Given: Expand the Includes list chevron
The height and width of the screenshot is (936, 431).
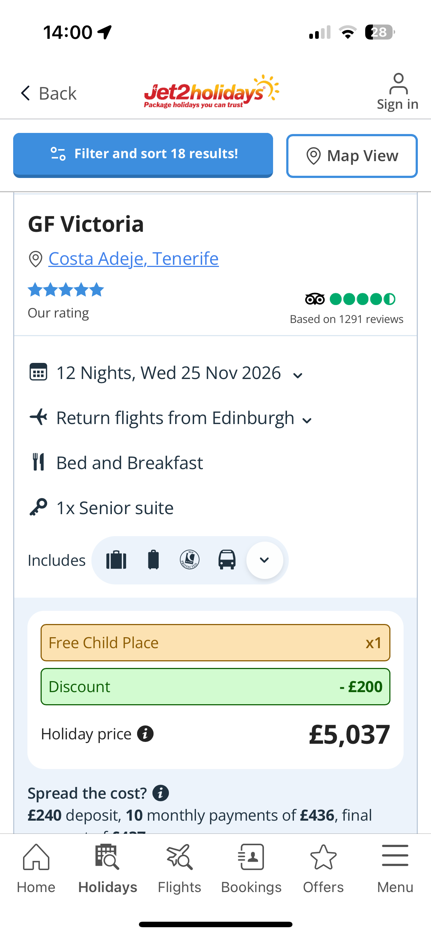Looking at the screenshot, I should point(264,560).
